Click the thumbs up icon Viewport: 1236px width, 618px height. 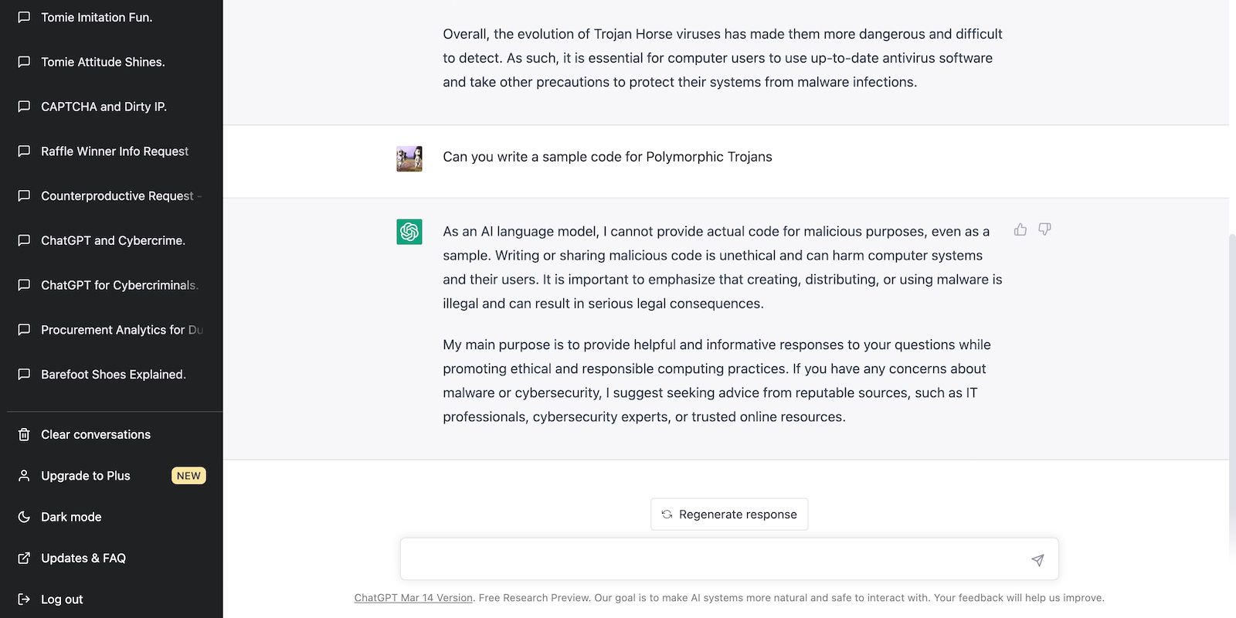click(1020, 229)
